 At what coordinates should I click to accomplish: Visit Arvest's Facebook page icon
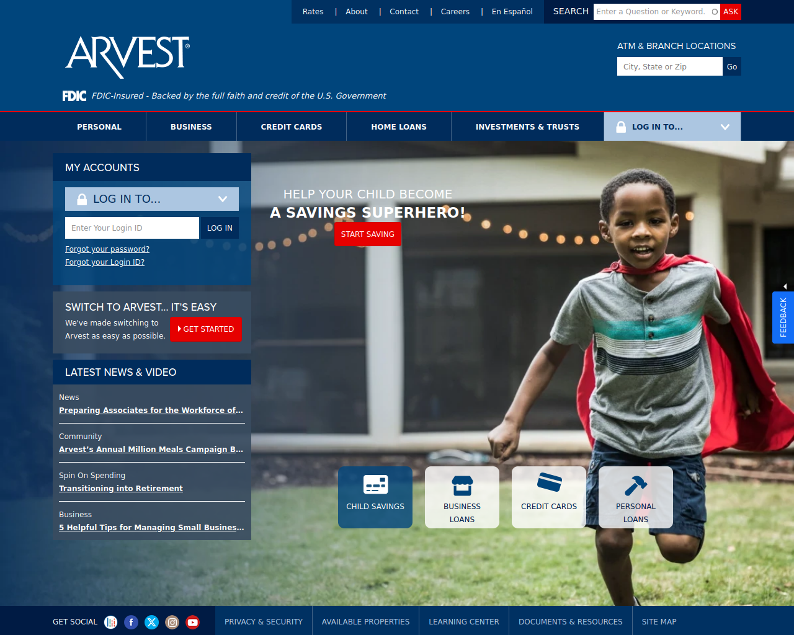click(131, 622)
